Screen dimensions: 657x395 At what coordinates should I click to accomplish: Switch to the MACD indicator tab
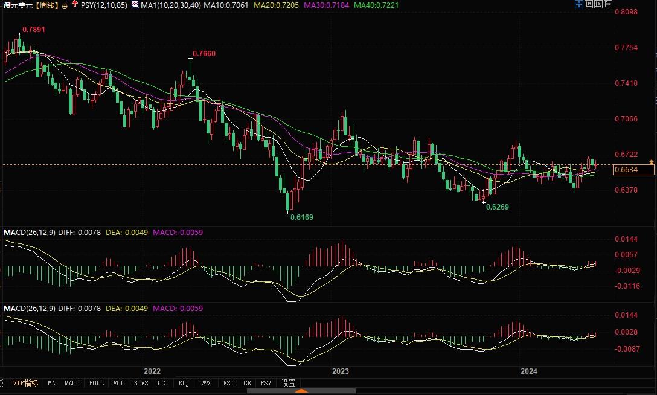(x=72, y=383)
